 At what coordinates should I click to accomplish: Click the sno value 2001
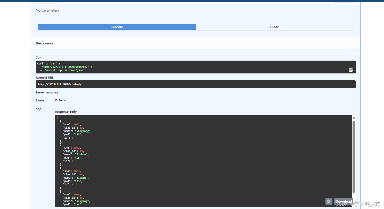77,124
